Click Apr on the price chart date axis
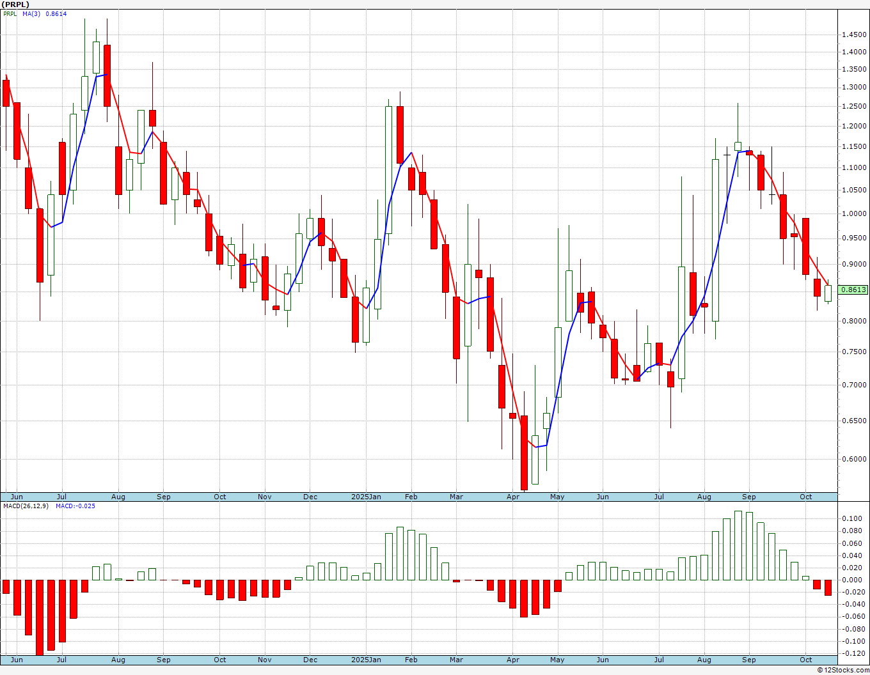Screen dimensions: 870x675 512,497
